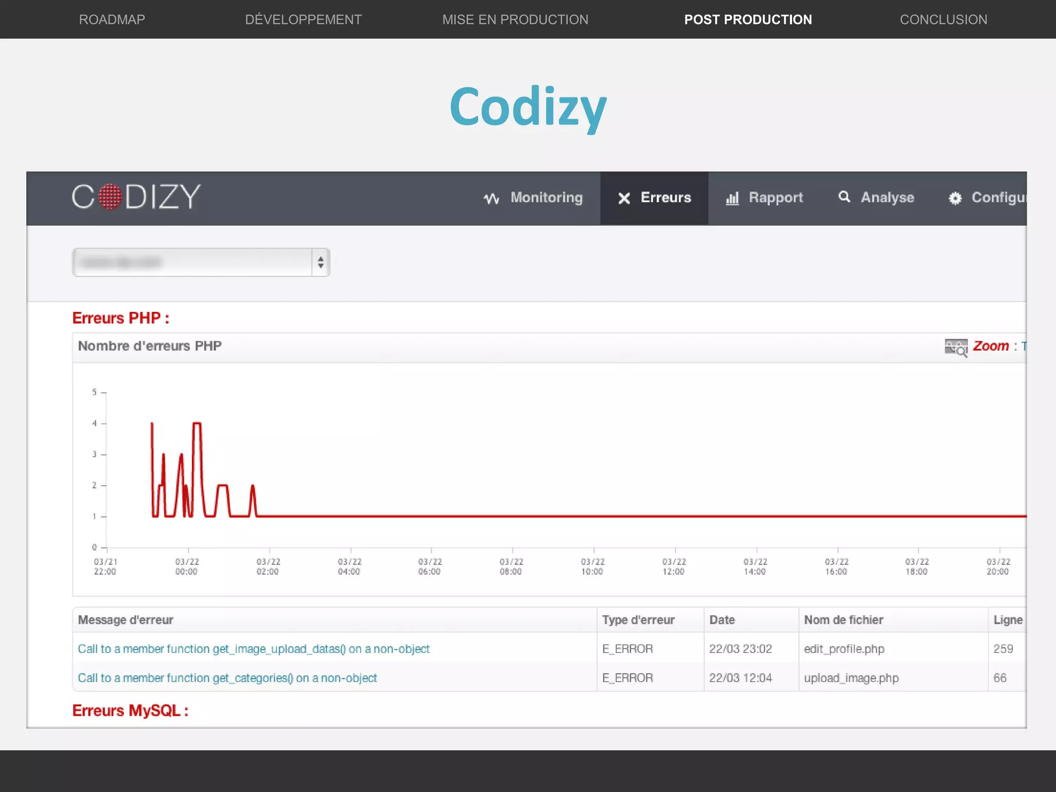Sort by Nom de fichier column
Screen dimensions: 1056x792
[844, 620]
